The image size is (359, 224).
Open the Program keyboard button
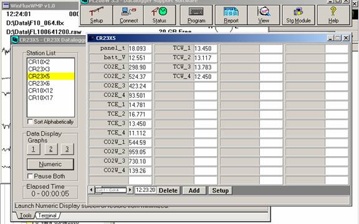[x=196, y=15]
